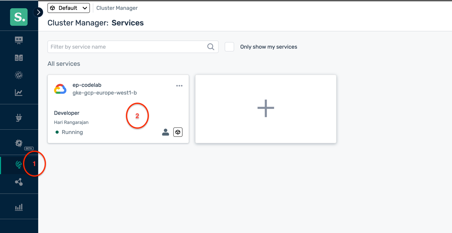Expand the sidebar with the arrow toggle

coord(38,12)
